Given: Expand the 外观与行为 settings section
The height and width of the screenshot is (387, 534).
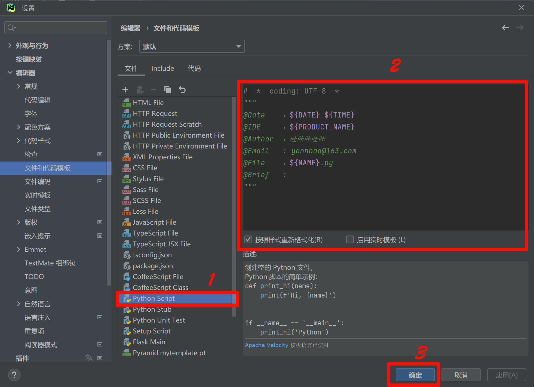Looking at the screenshot, I should (10, 45).
